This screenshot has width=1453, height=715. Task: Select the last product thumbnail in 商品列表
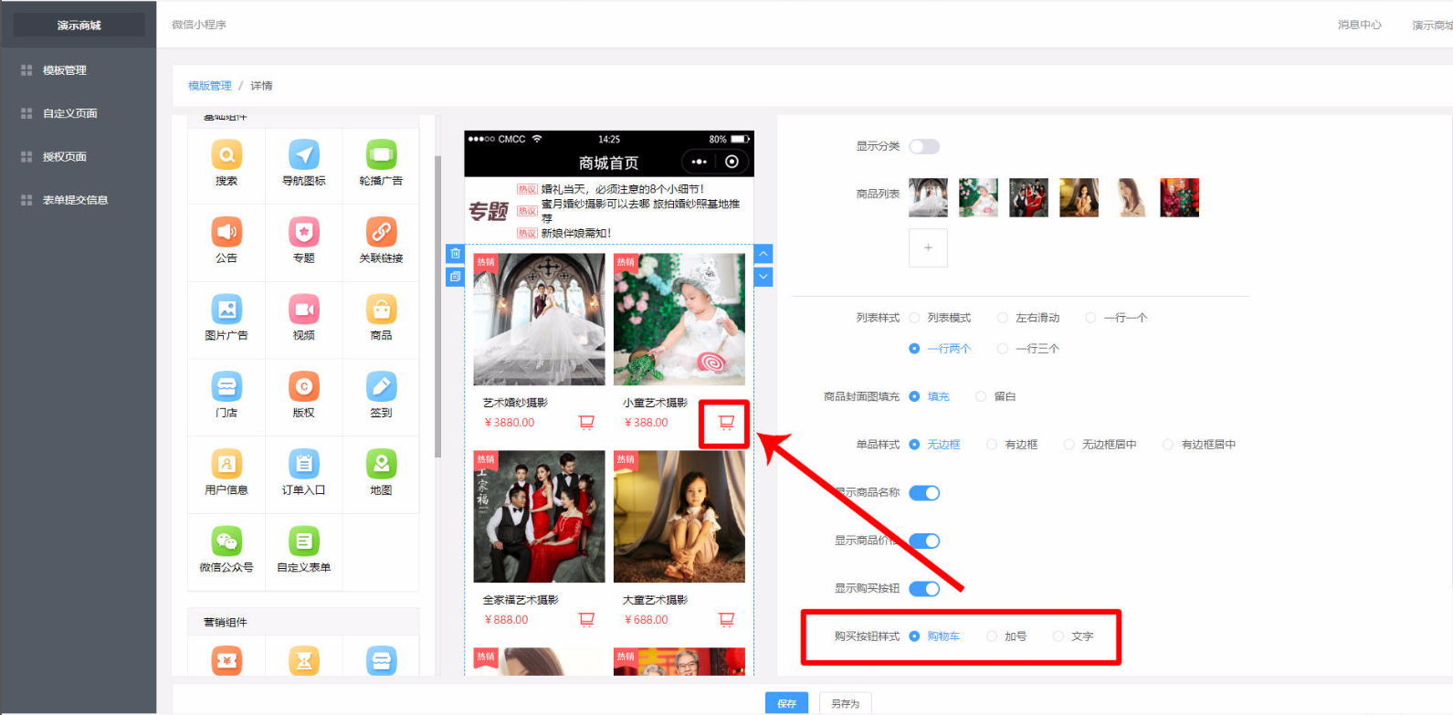pyautogui.click(x=1179, y=197)
